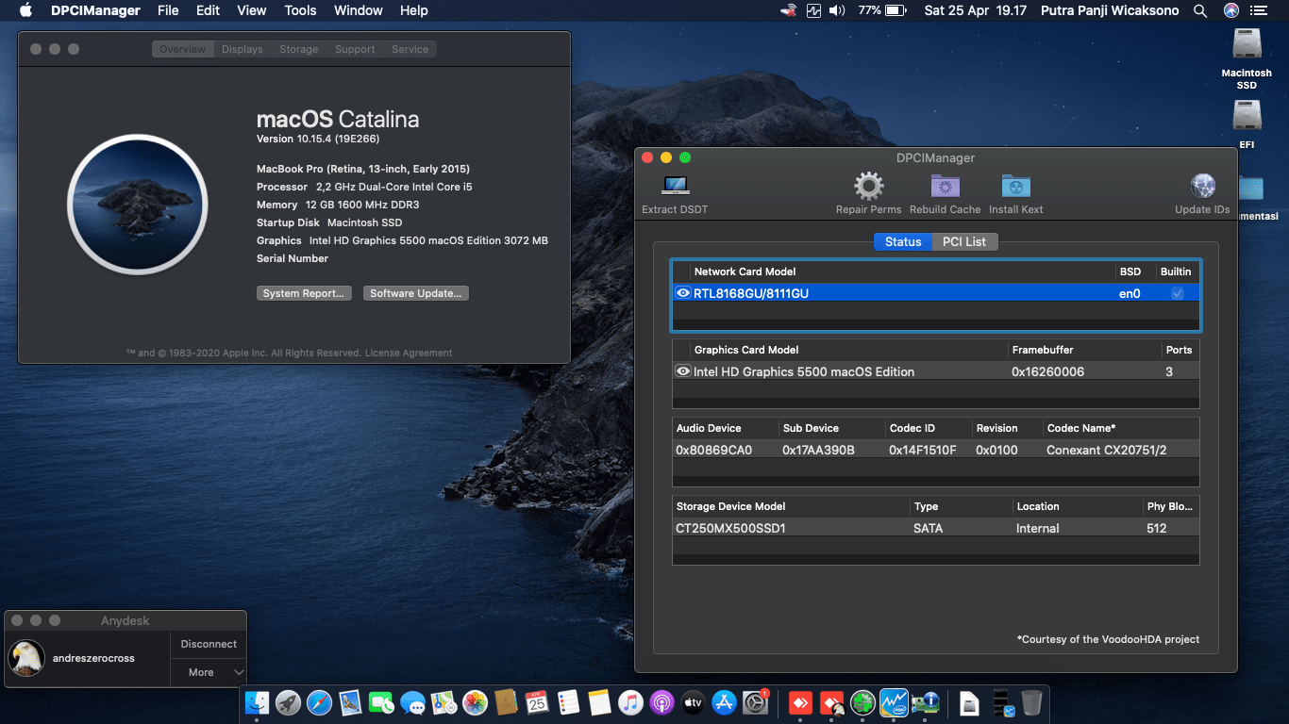
Task: Switch to Storage tab in About This Mac
Action: 298,49
